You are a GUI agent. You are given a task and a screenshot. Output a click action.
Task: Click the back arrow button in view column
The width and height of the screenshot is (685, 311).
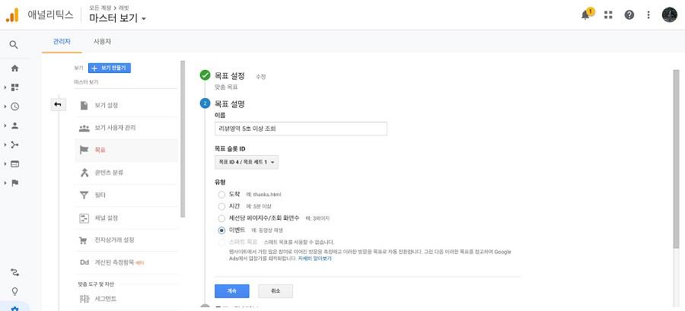tap(58, 105)
